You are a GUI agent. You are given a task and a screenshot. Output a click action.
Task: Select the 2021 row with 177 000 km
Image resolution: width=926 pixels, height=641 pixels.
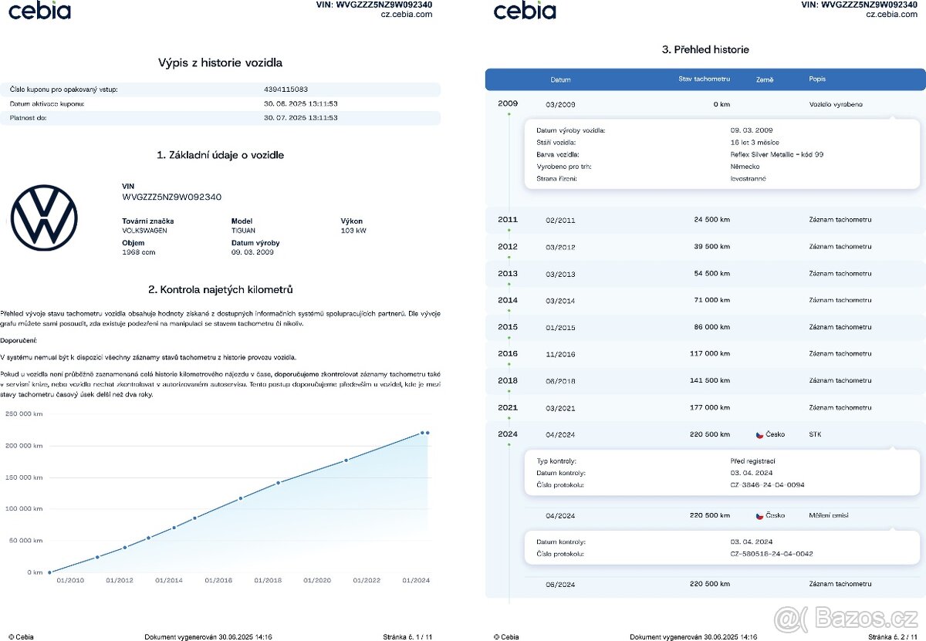(705, 407)
